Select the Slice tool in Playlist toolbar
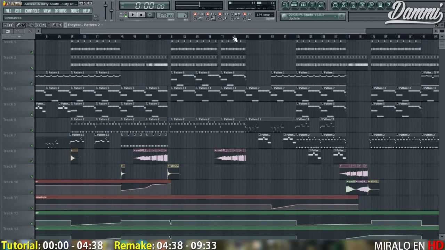Viewport: 445px width, 250px height. point(44,25)
